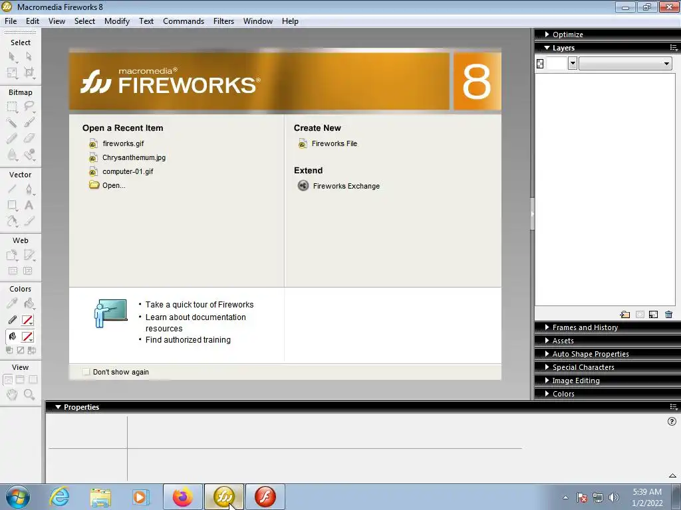Expand the Special Characters panel
Viewport: 681px width, 510px height.
coord(547,367)
